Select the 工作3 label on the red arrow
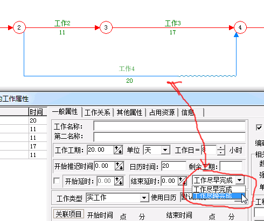The height and width of the screenshot is (221, 264). pos(173,23)
